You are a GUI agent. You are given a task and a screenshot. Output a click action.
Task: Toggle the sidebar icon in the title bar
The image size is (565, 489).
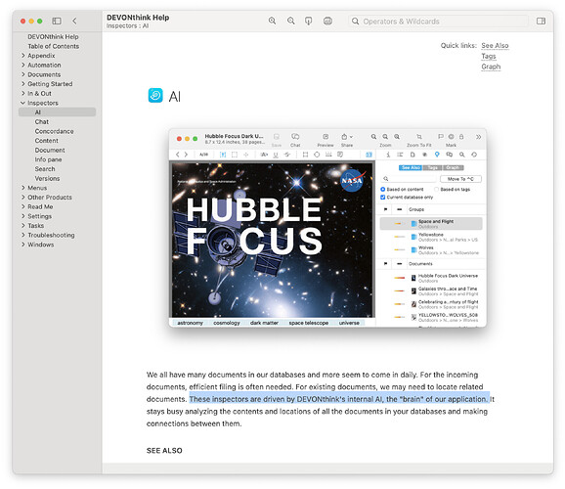pyautogui.click(x=57, y=21)
